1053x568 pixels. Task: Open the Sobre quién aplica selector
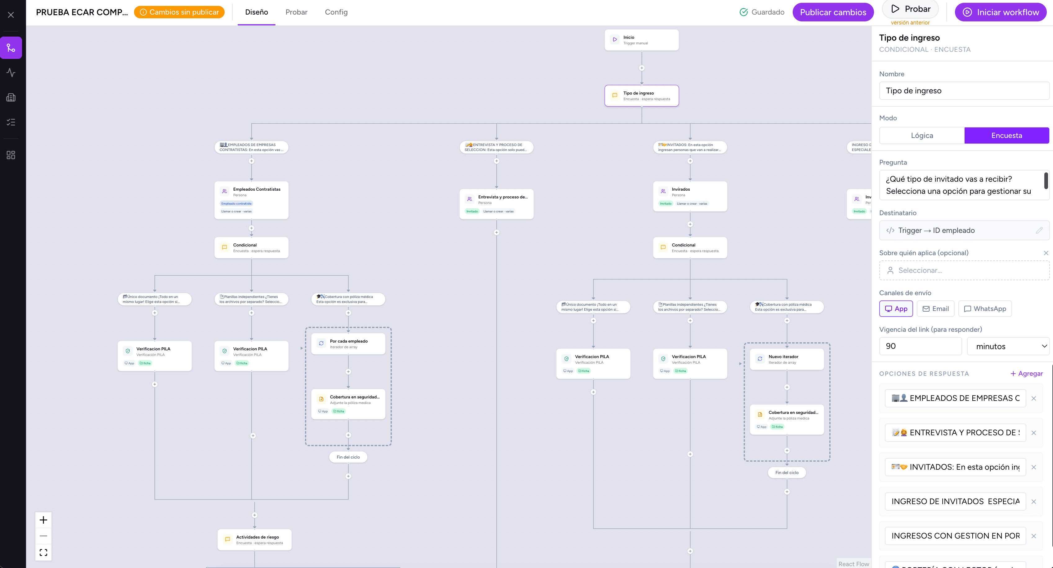(x=964, y=271)
